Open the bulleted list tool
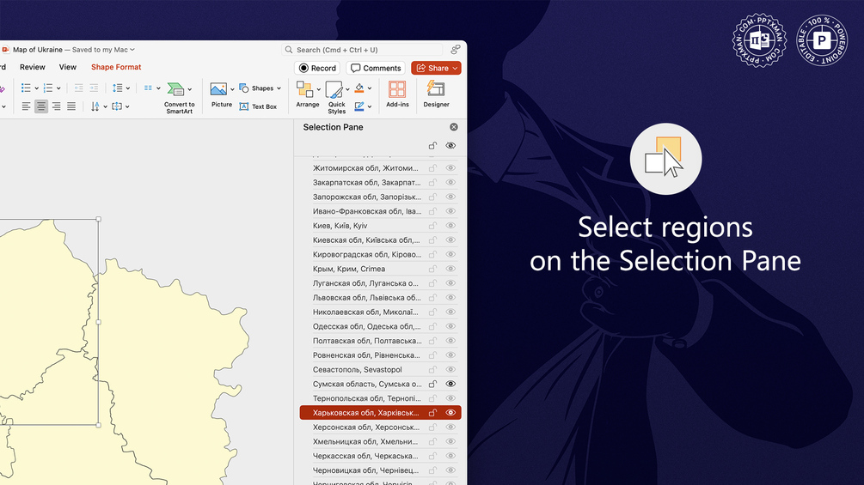 click(26, 88)
